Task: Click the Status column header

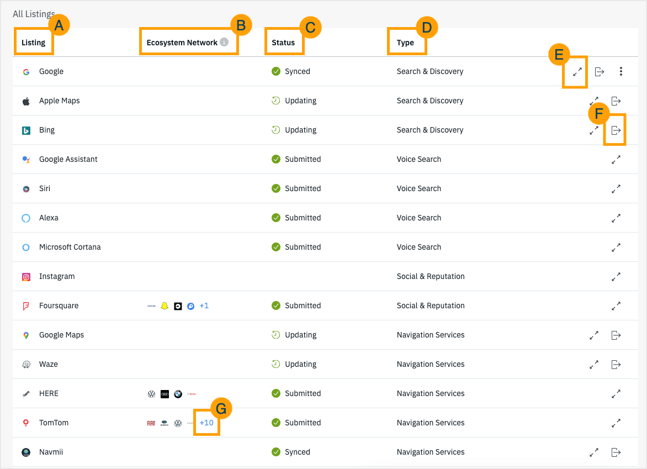Action: coord(283,43)
